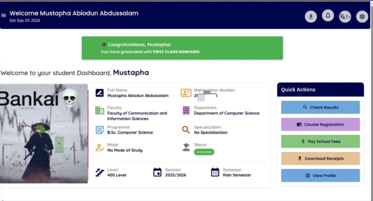Click the date 'Sat Sep 05 2026'

(25, 21)
